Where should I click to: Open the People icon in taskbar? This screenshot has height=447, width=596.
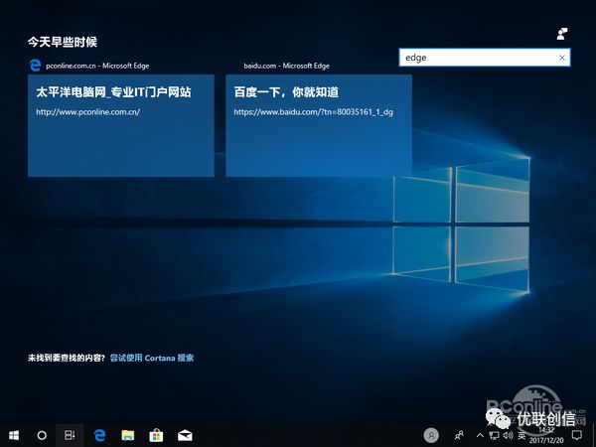click(x=459, y=435)
